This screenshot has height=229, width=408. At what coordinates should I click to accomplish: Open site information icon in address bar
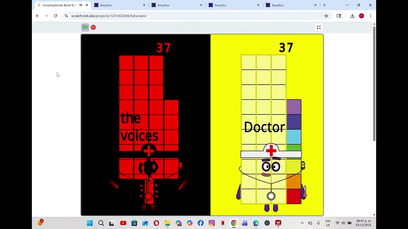point(66,16)
